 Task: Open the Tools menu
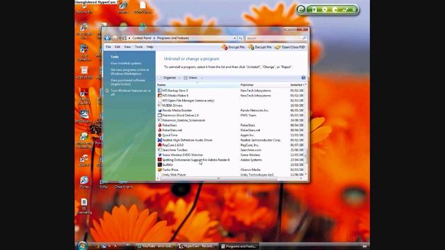[x=139, y=47]
